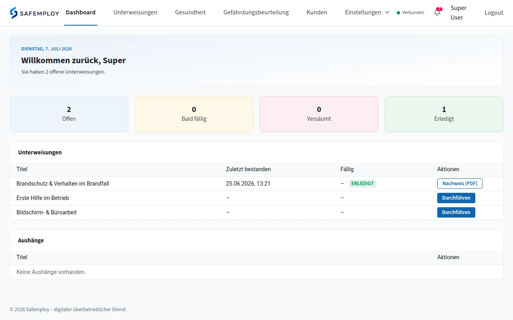
Task: Open the Gesundheit section
Action: pos(190,12)
